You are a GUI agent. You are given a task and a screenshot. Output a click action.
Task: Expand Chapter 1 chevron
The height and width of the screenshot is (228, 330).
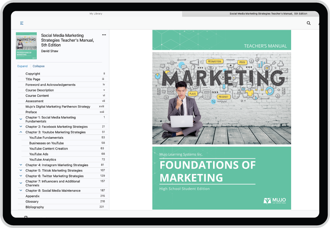pos(21,119)
